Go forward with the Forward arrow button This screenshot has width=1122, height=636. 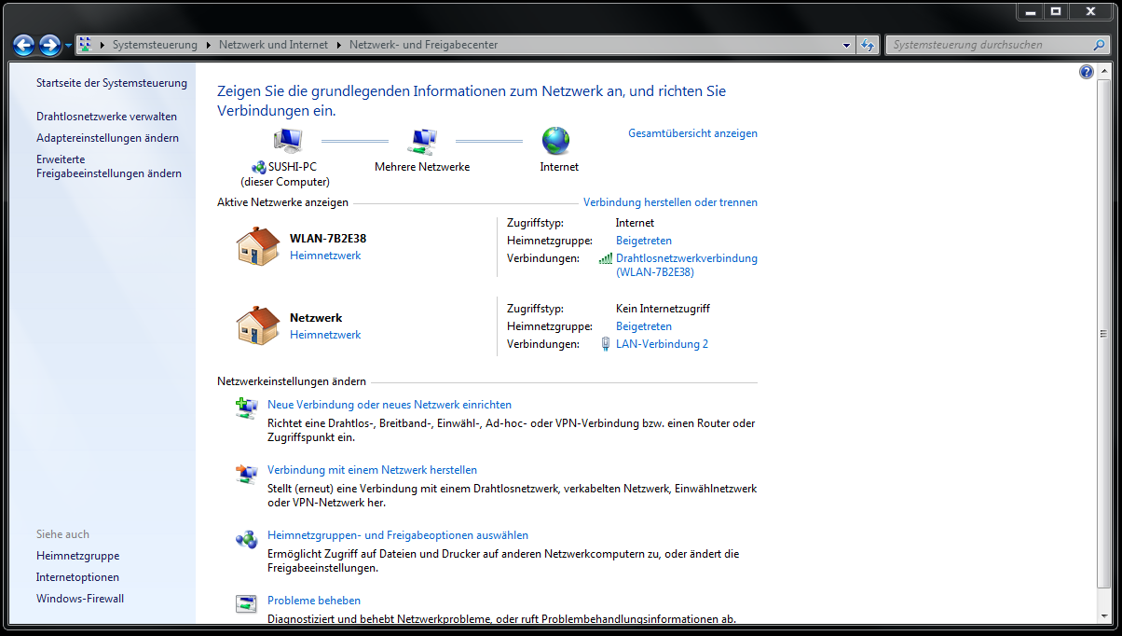pos(50,45)
